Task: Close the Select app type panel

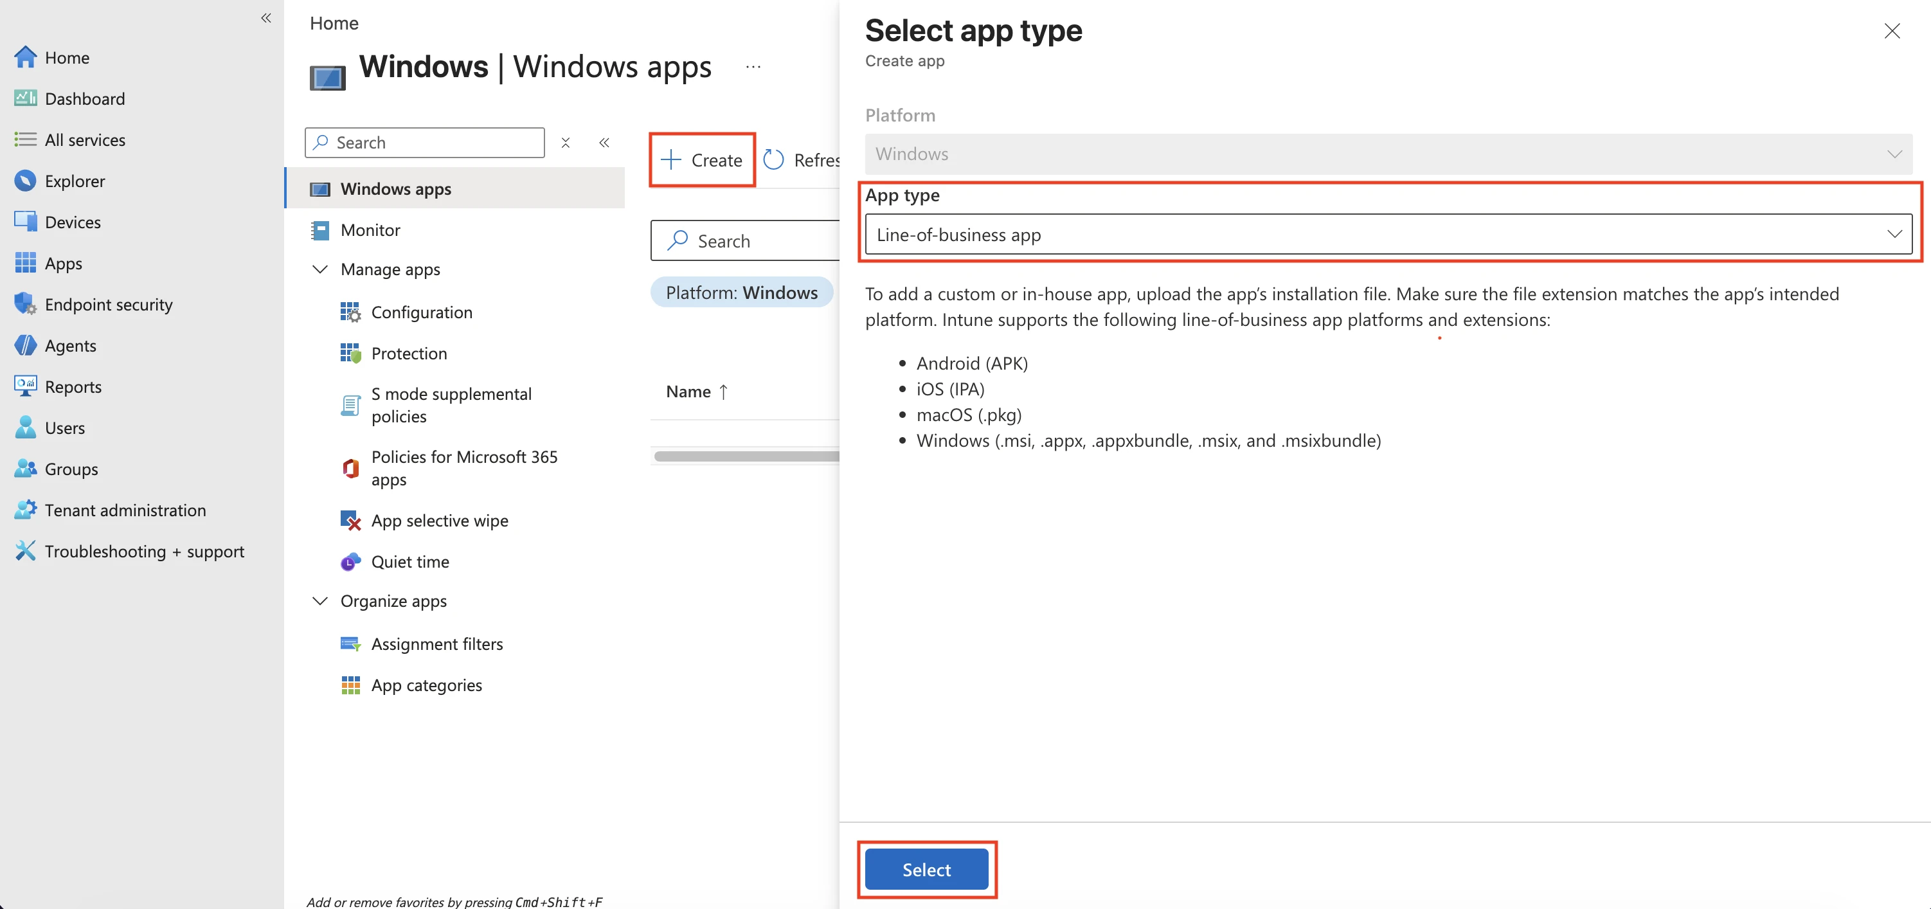Action: (x=1891, y=31)
